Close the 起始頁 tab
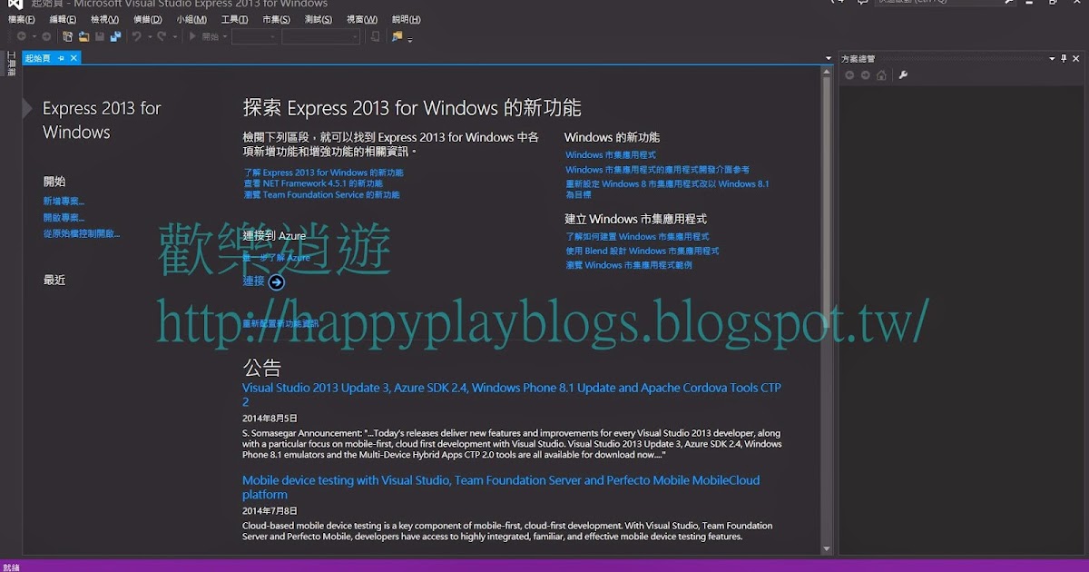 [x=74, y=58]
